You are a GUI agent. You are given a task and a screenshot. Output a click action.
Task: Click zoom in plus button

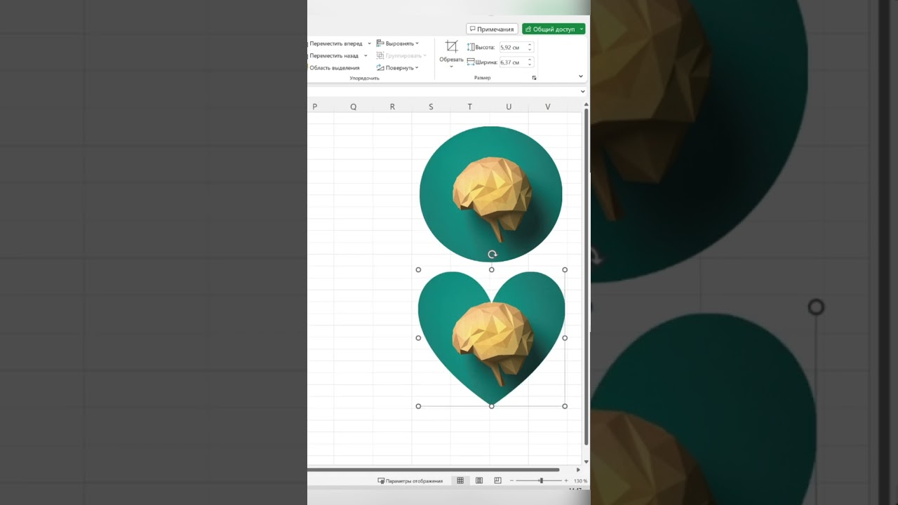coord(567,481)
